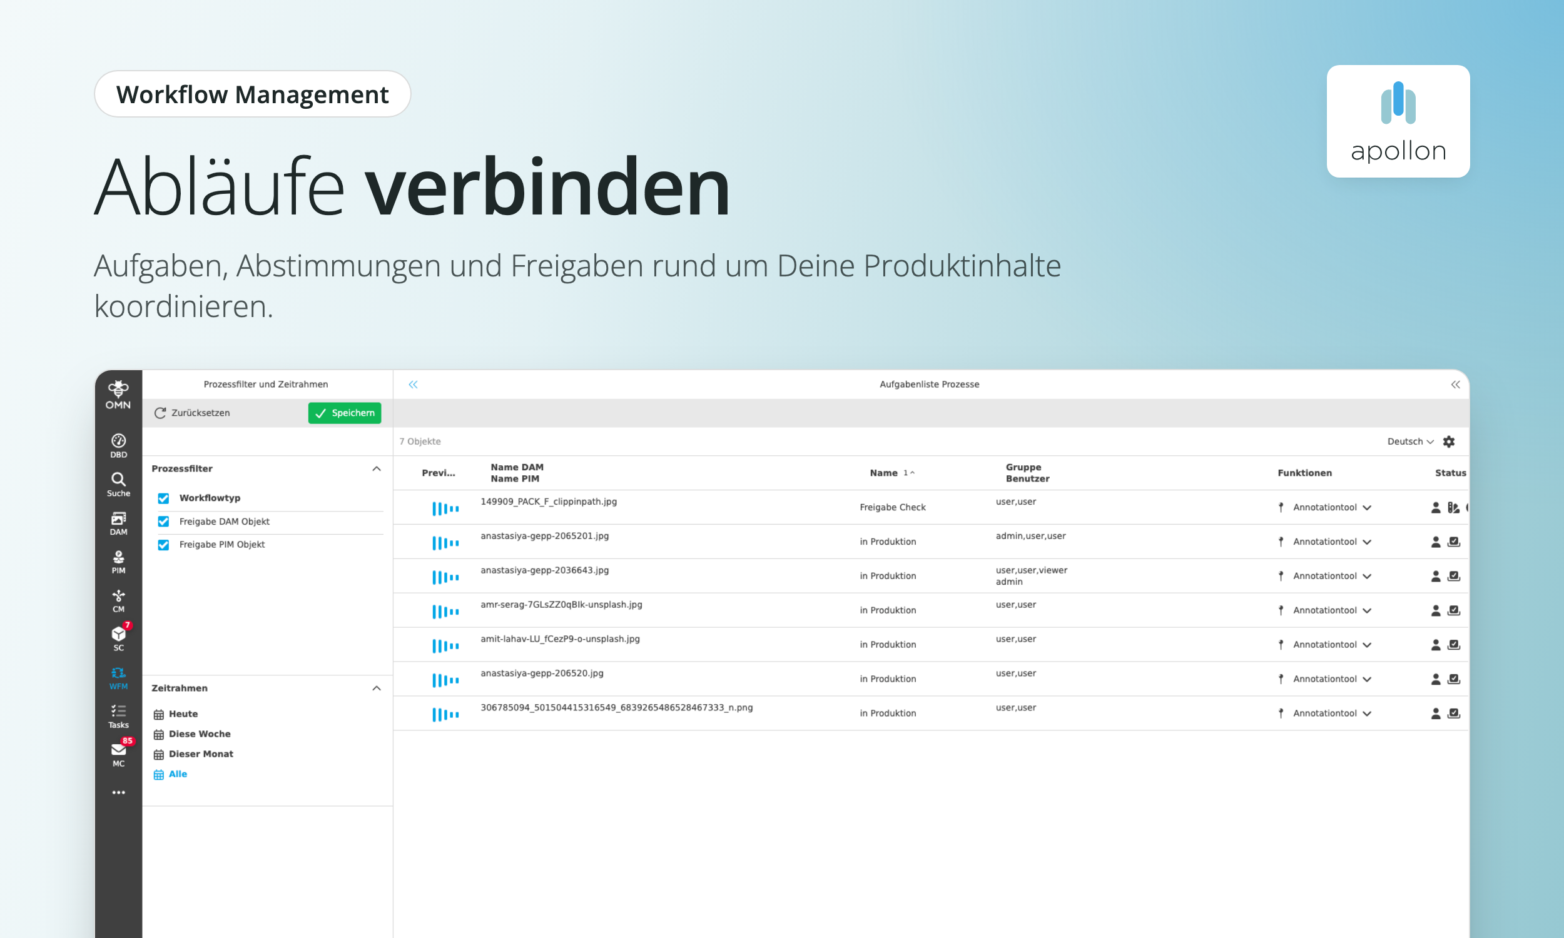The width and height of the screenshot is (1564, 938).
Task: Collapse the Zeitrahmen section
Action: (376, 688)
